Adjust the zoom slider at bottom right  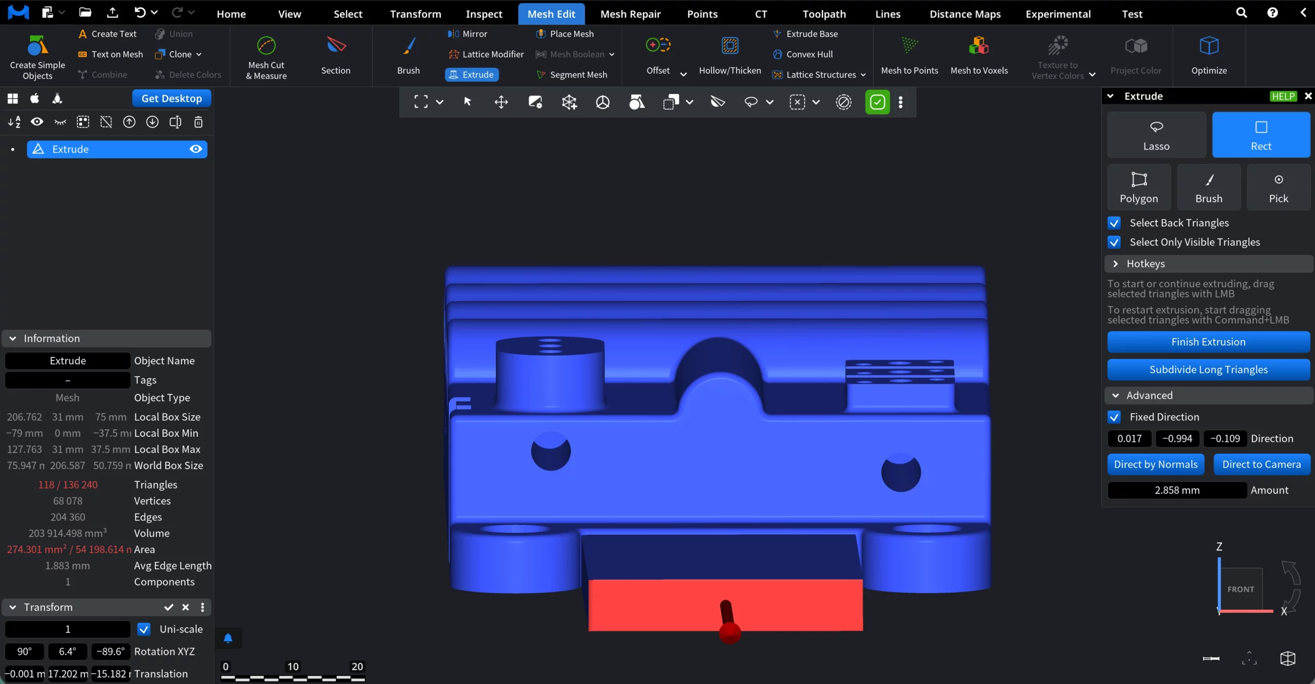pyautogui.click(x=1211, y=659)
